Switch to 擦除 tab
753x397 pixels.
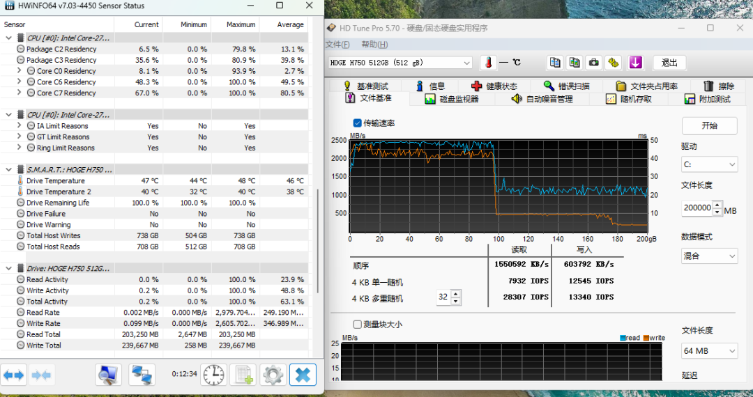719,86
